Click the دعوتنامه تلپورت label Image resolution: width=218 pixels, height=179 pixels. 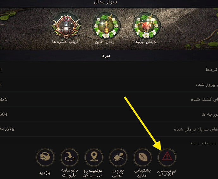pyautogui.click(x=70, y=173)
